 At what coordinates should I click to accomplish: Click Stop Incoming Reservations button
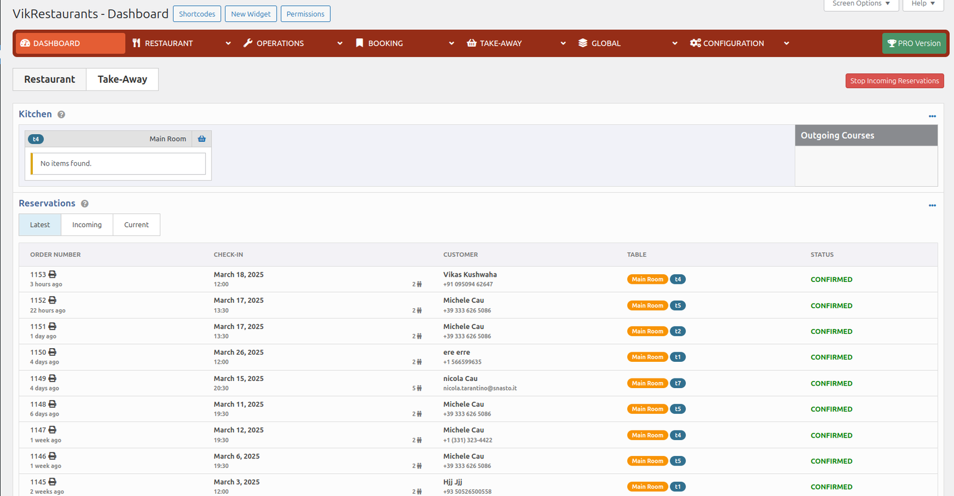[894, 81]
